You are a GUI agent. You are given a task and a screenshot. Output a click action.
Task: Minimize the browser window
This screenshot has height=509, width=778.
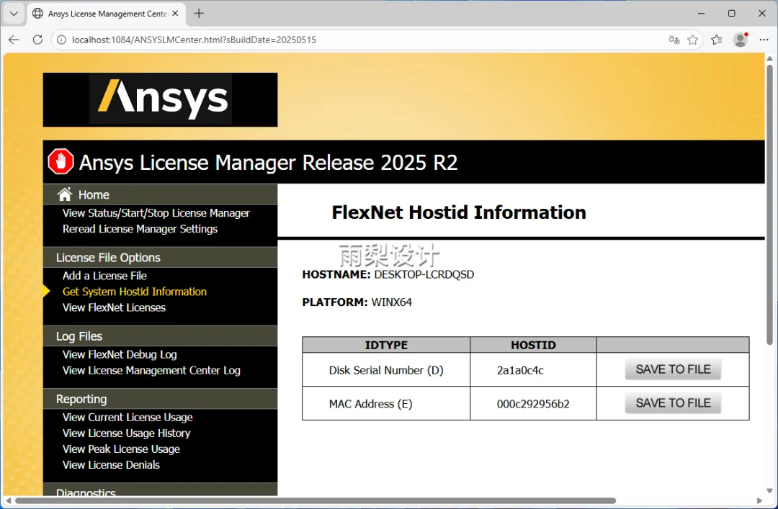(701, 14)
